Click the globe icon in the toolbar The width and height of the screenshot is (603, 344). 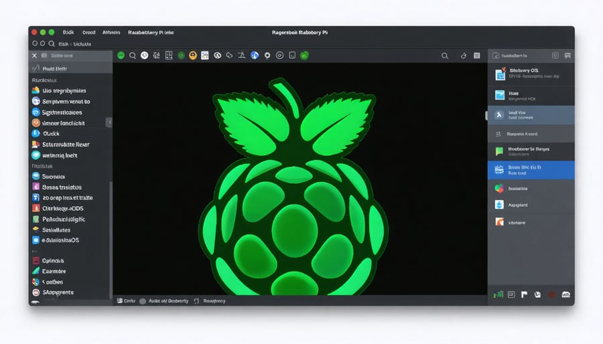[x=217, y=56]
